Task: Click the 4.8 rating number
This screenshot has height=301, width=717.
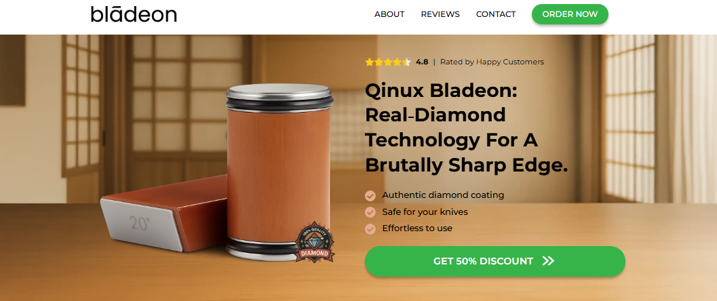Action: click(422, 62)
